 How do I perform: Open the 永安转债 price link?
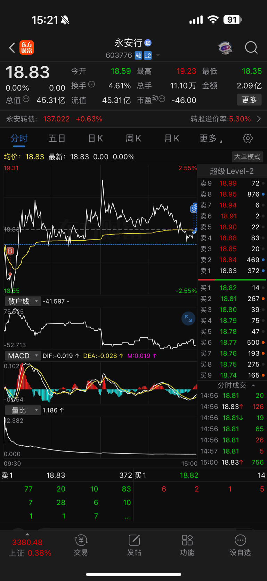click(55, 119)
